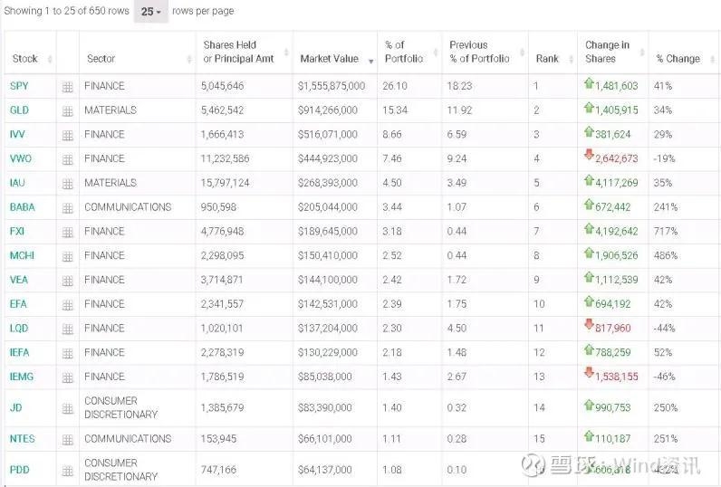Open the NTES stock link
Viewport: 721px width, 487px height.
click(22, 439)
